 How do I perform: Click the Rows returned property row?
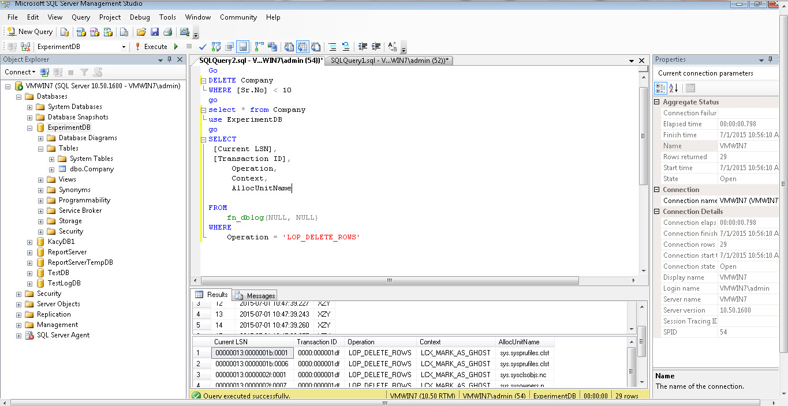[715, 157]
